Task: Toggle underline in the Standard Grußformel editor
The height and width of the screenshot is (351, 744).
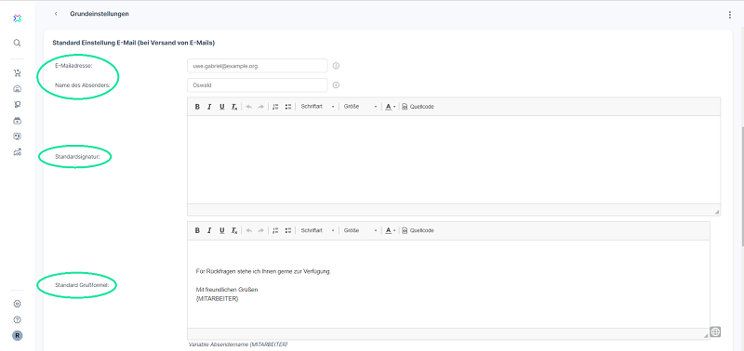Action: click(221, 230)
